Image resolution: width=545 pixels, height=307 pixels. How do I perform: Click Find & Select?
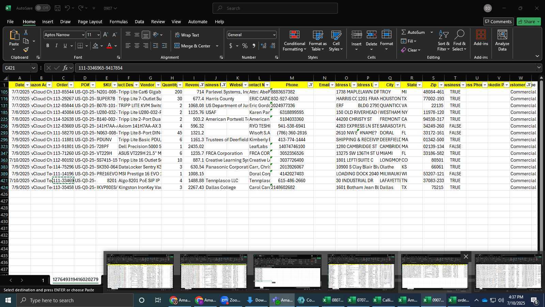459,41
